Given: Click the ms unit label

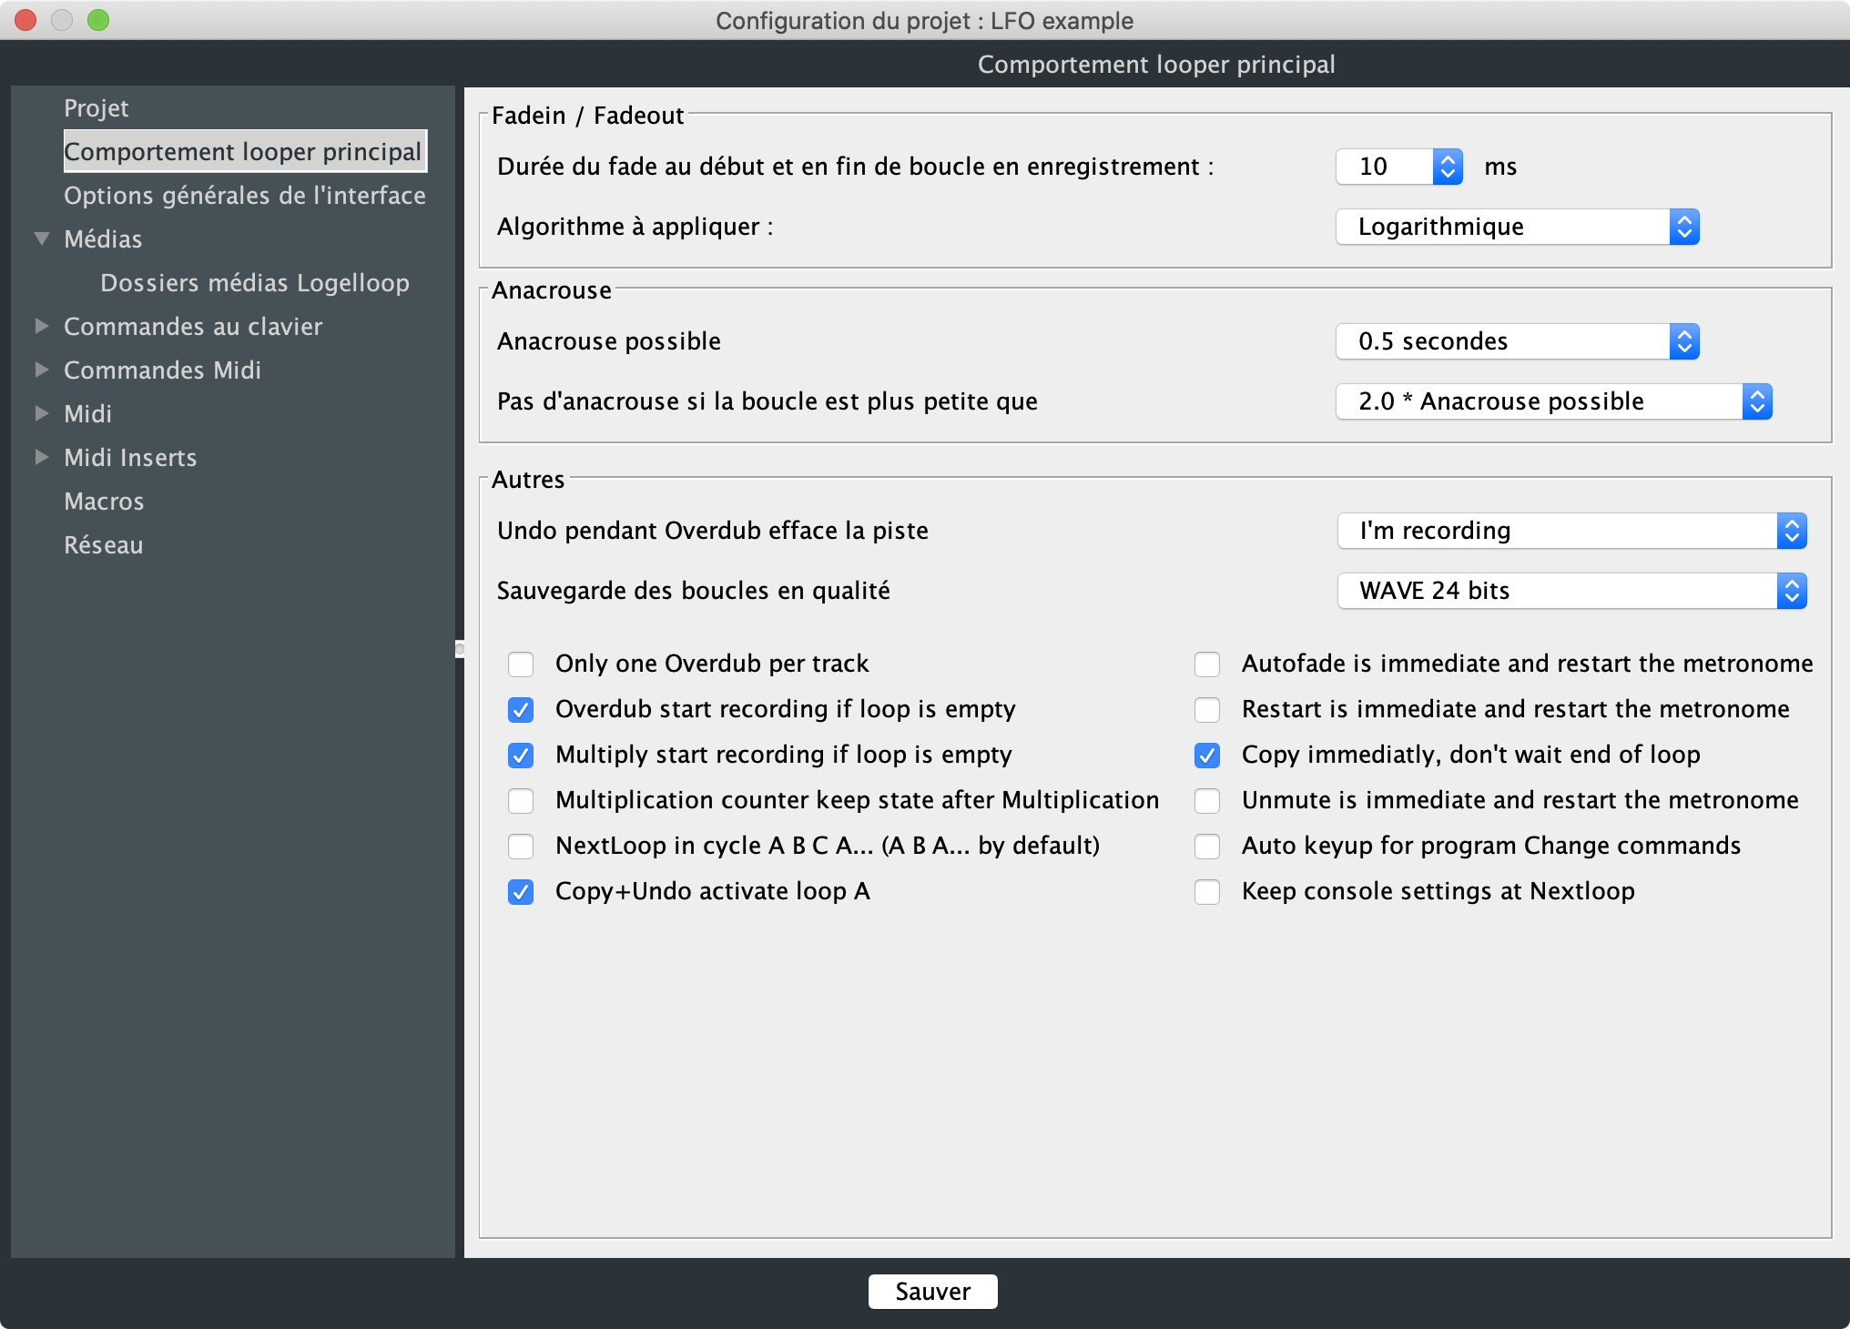Looking at the screenshot, I should point(1500,167).
